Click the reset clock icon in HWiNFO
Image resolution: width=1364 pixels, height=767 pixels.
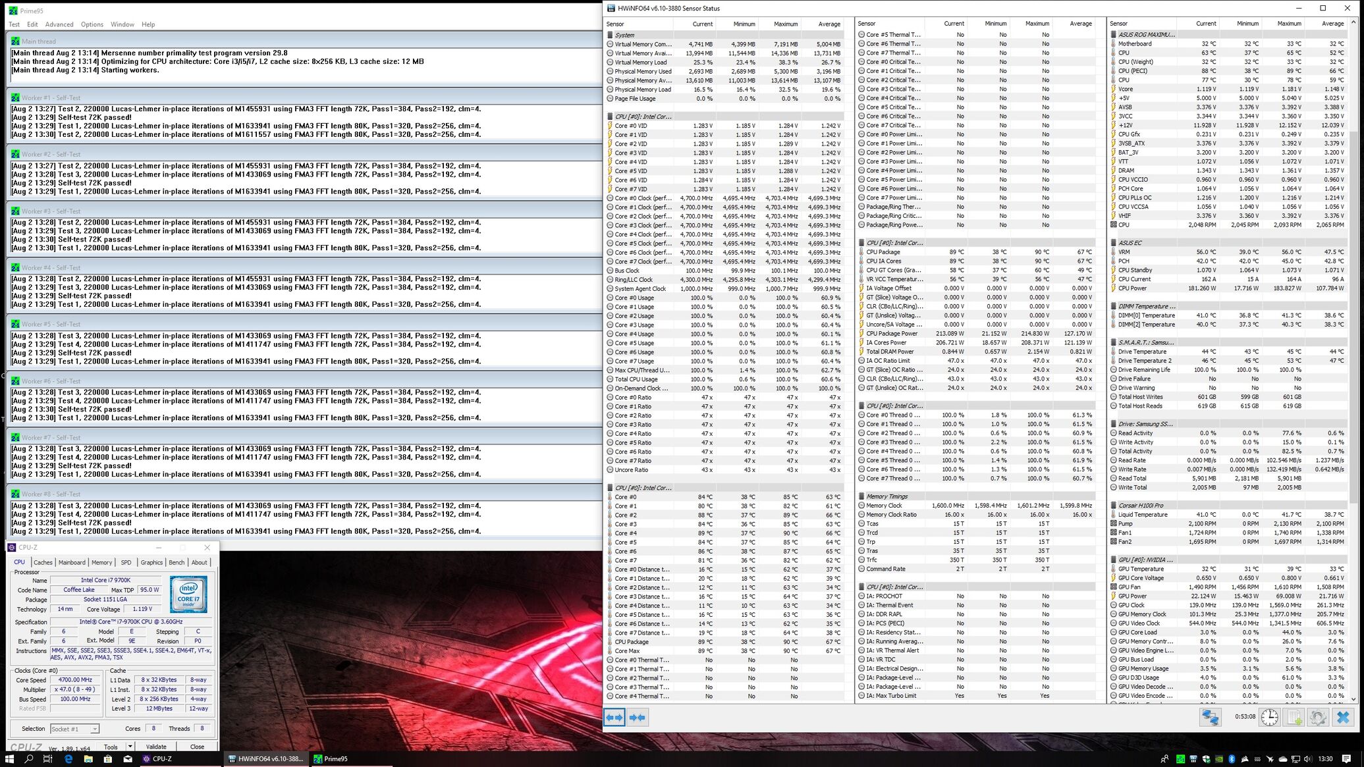click(1269, 718)
